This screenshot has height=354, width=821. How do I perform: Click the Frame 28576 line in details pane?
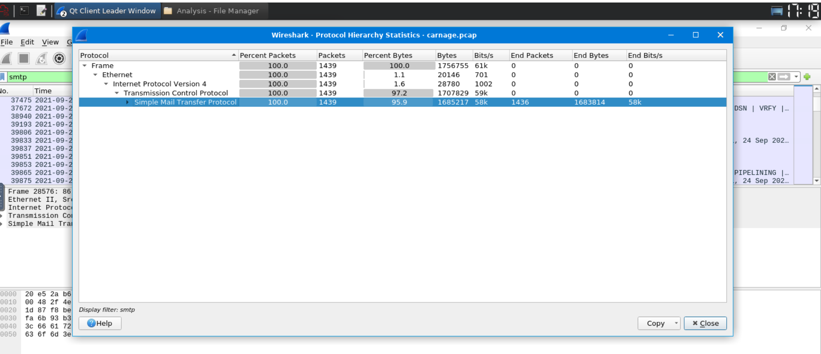click(39, 191)
